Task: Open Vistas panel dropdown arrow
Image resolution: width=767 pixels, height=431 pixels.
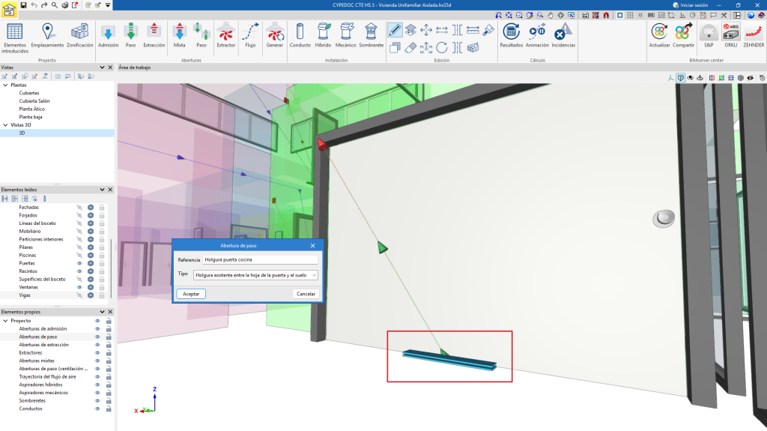Action: 102,67
